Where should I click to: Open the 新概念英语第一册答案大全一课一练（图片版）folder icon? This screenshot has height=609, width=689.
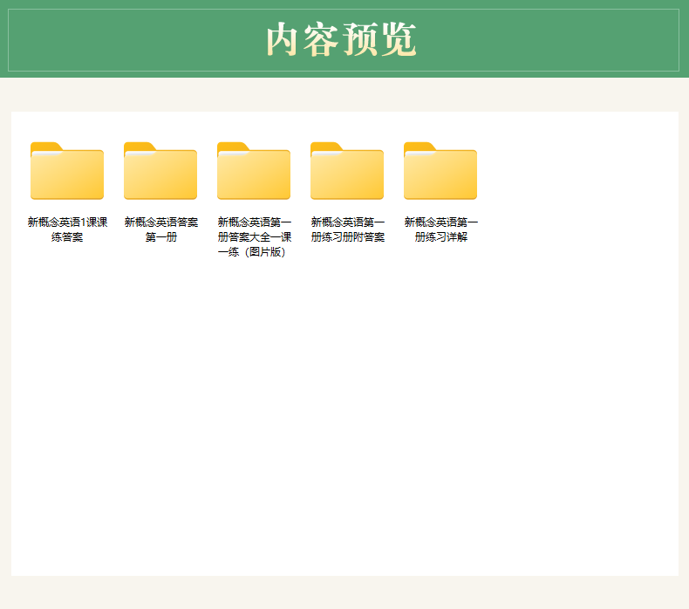(x=254, y=171)
